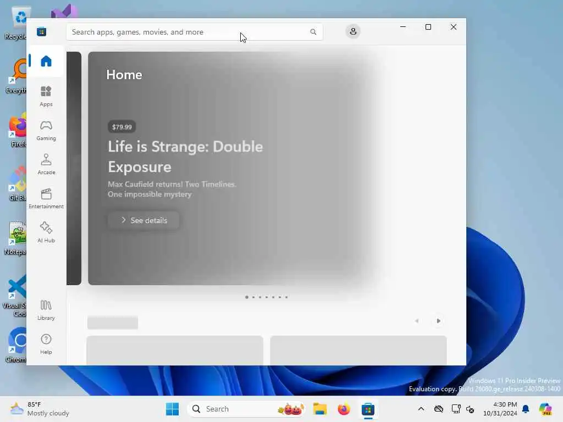
Task: Click the previous carousel slide at left edge
Action: click(74, 168)
